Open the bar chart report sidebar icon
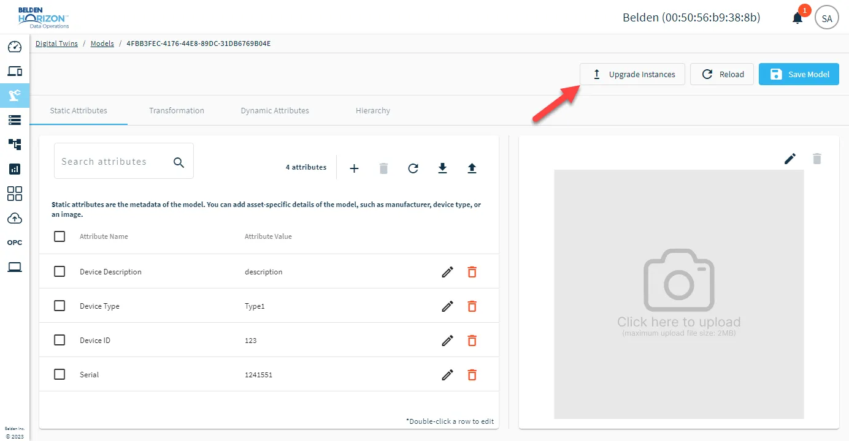This screenshot has width=849, height=441. (15, 169)
